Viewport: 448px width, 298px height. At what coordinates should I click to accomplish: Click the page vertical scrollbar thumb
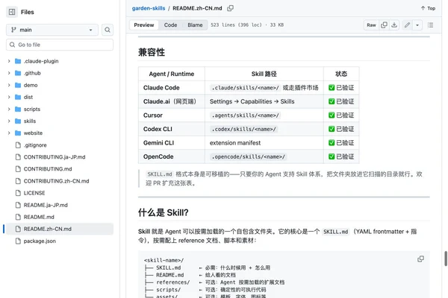coord(446,259)
